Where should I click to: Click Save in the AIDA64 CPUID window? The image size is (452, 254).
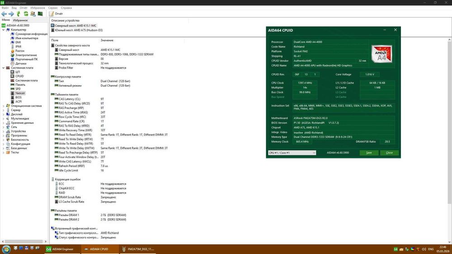pos(369,153)
